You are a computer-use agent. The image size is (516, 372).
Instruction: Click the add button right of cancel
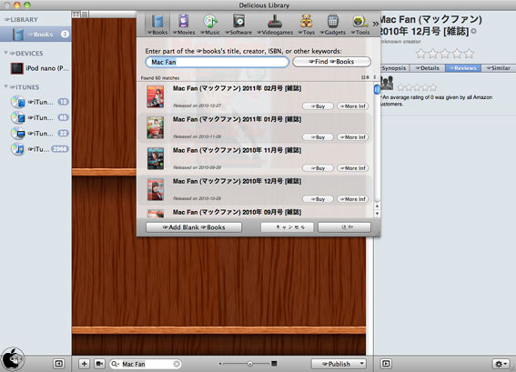(345, 227)
